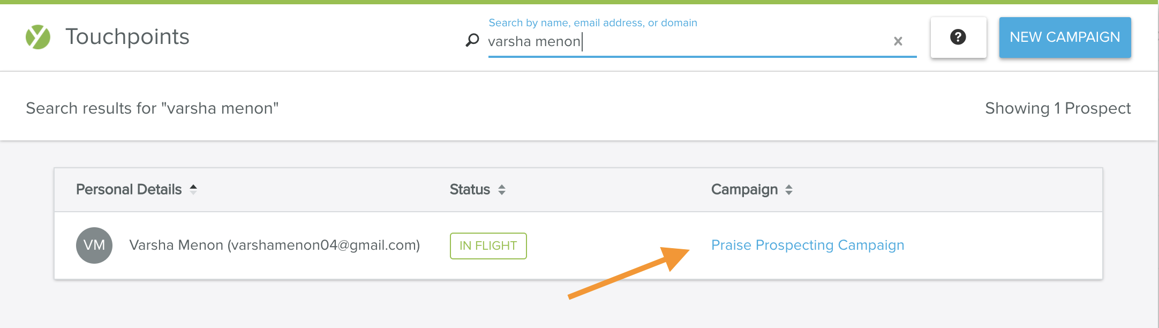Viewport: 1159px width, 328px height.
Task: Click the magnifying glass search icon
Action: pos(472,40)
